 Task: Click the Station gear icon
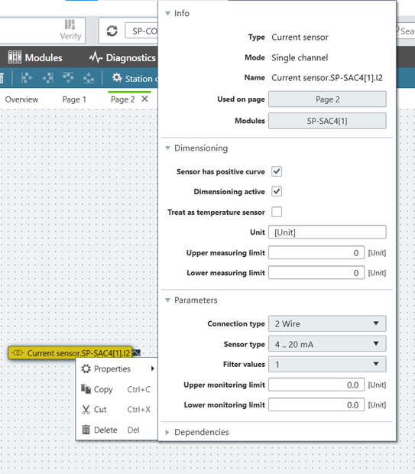coord(117,78)
